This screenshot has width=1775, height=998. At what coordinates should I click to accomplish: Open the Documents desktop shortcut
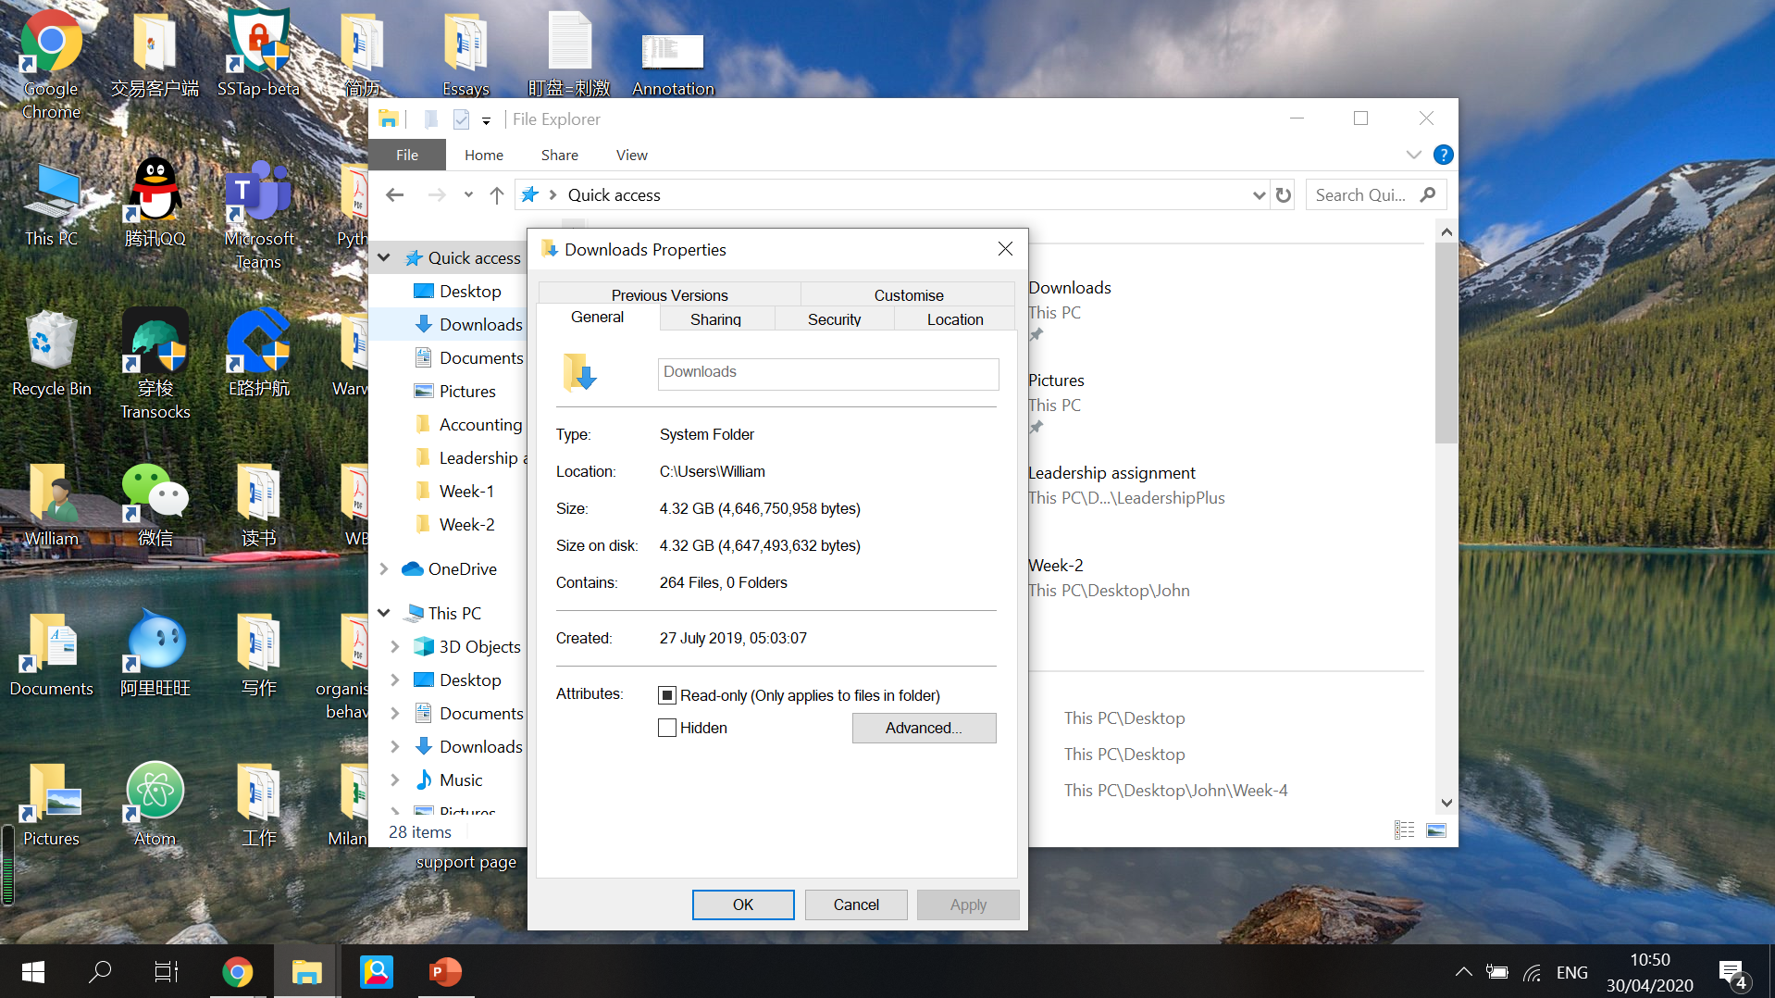coord(52,654)
